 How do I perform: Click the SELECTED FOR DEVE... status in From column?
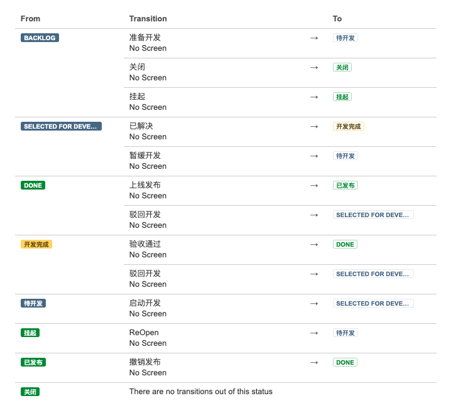tap(61, 126)
